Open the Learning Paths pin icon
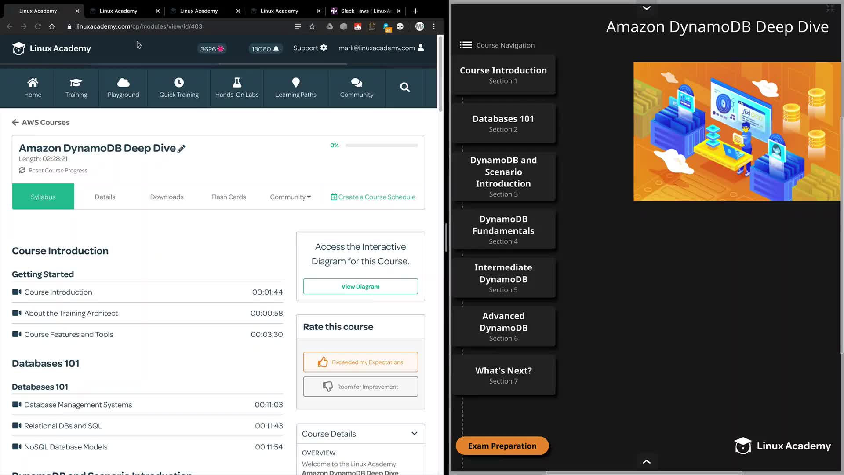The width and height of the screenshot is (844, 475). pos(295,83)
